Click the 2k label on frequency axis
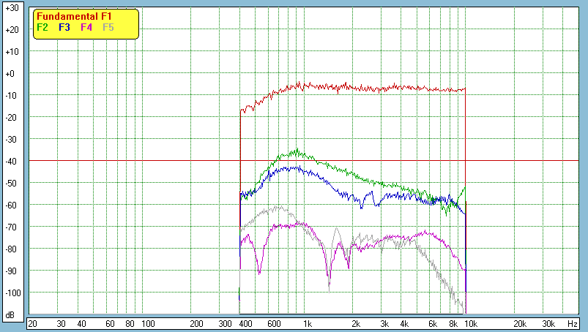 pyautogui.click(x=356, y=323)
